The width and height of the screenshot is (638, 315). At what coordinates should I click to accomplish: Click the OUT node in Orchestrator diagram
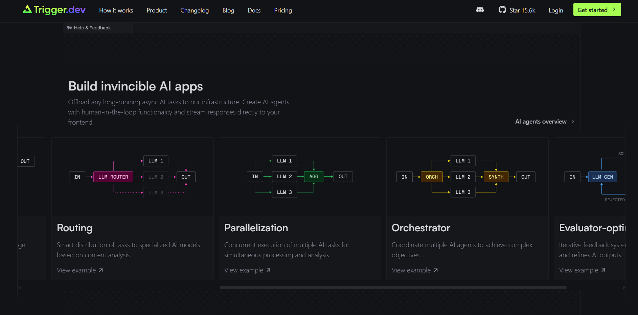coord(526,177)
